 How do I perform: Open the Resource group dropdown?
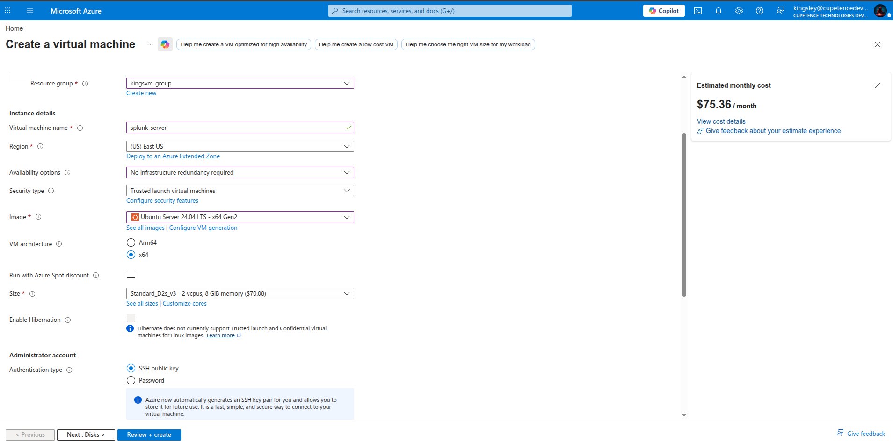[240, 83]
